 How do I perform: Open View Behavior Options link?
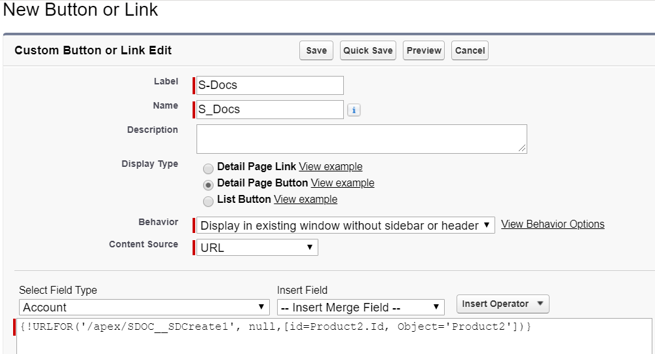tap(553, 224)
